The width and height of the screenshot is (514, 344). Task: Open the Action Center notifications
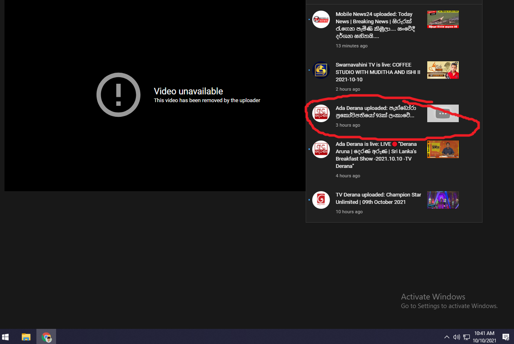point(505,337)
